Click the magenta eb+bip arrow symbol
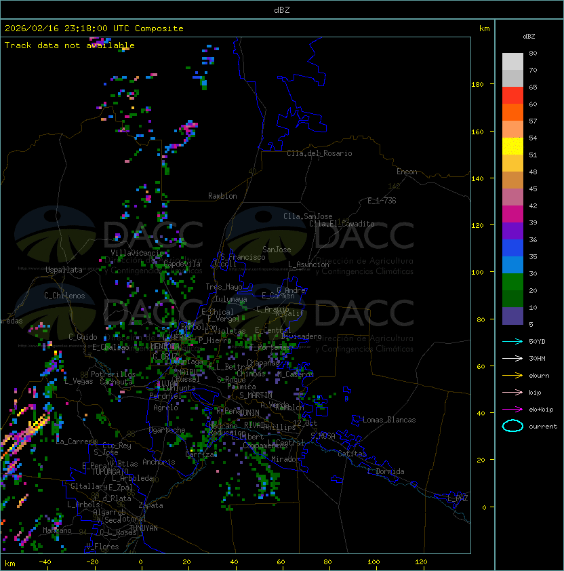This screenshot has height=571, width=564. pos(512,410)
